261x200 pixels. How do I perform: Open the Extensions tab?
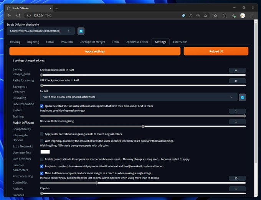point(180,42)
